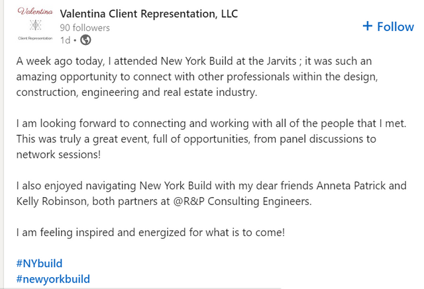Click the globe public visibility icon
This screenshot has height=289, width=424.
click(85, 40)
